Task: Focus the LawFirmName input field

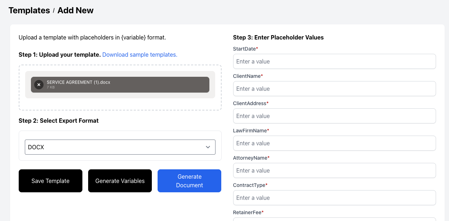Action: click(x=334, y=143)
